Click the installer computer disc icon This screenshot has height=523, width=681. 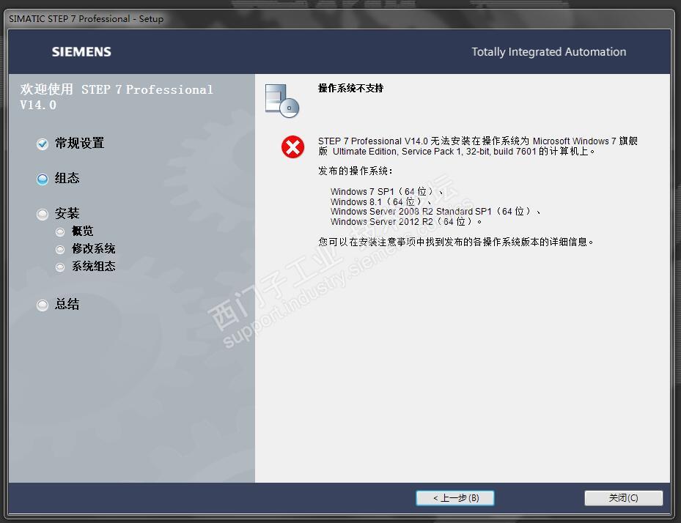tap(282, 100)
